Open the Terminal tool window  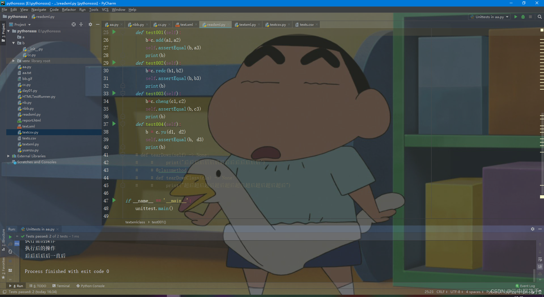(63, 286)
